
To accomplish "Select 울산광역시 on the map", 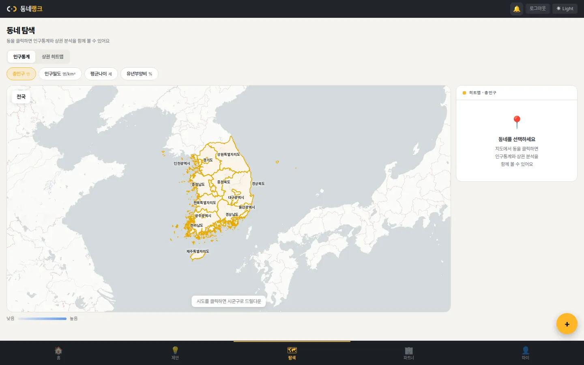I will point(247,207).
